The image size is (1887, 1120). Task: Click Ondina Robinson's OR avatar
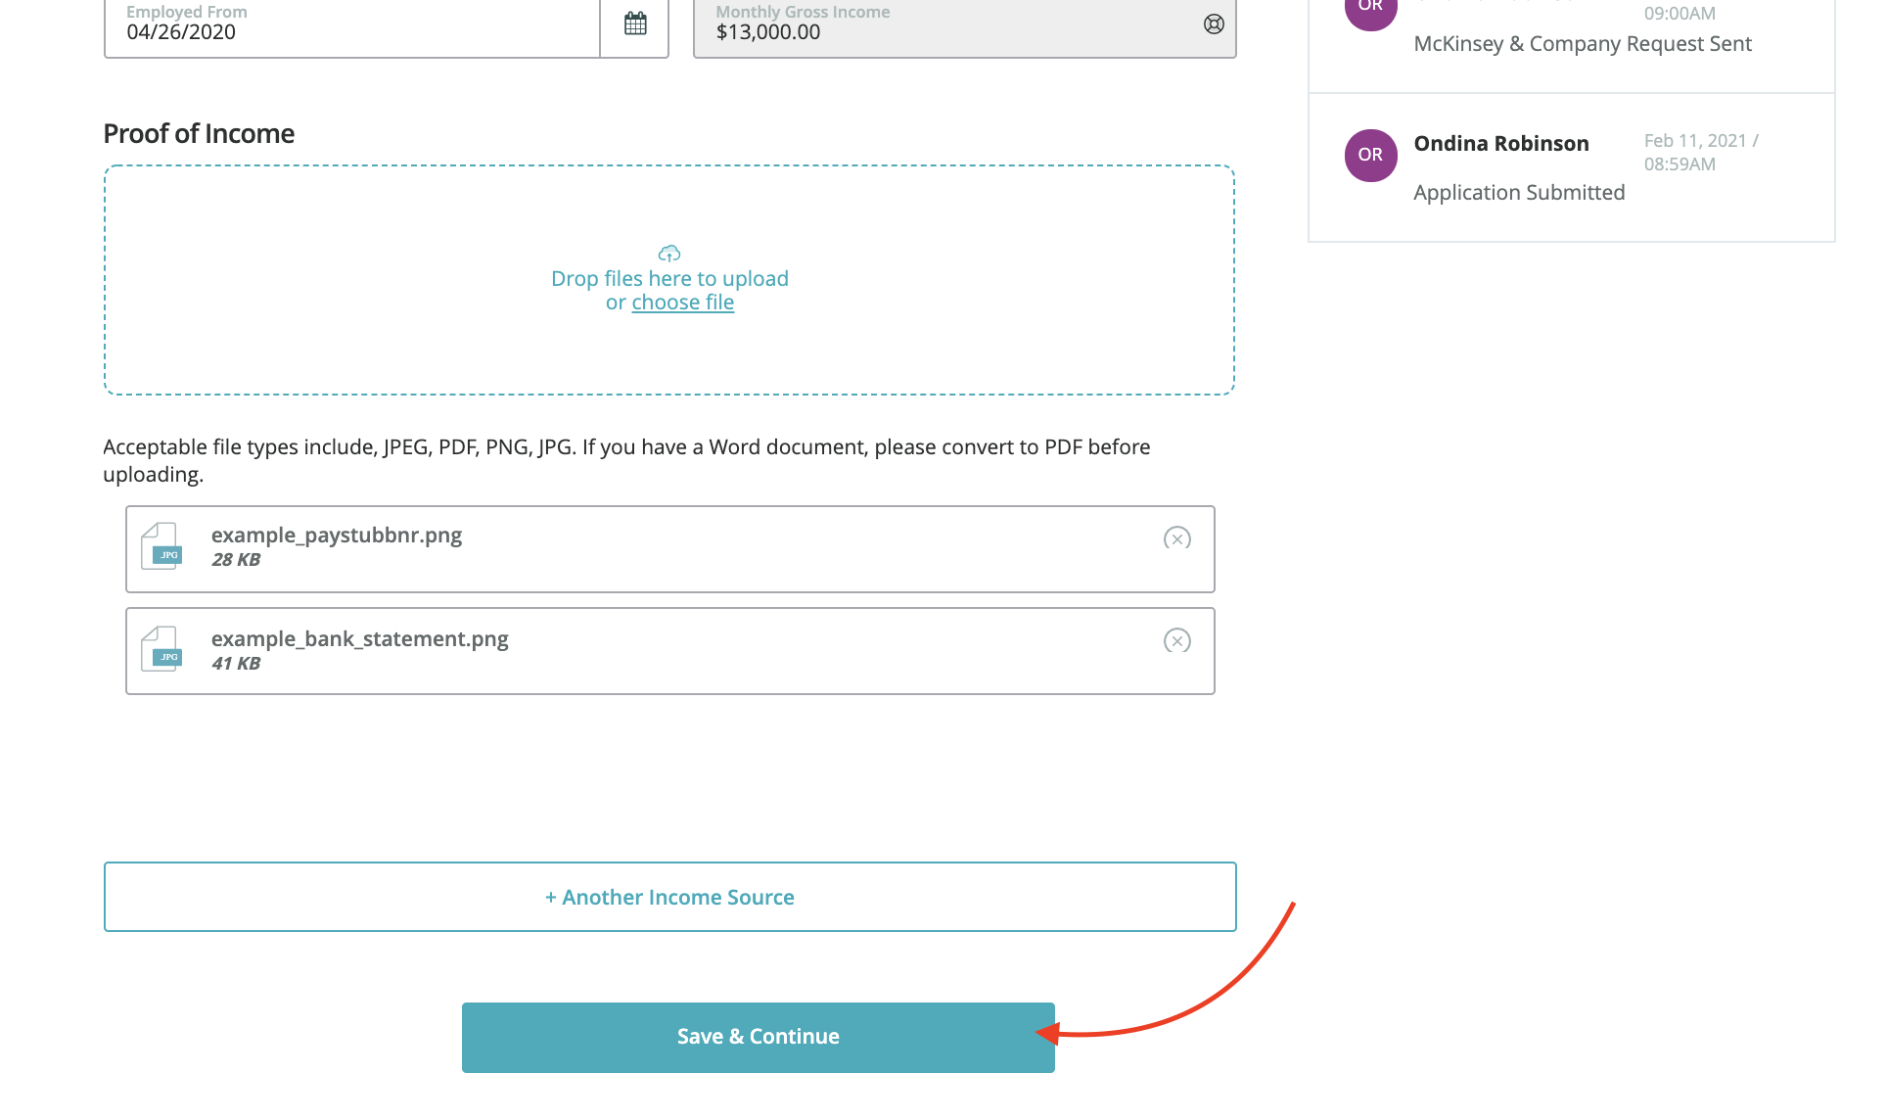pos(1370,156)
